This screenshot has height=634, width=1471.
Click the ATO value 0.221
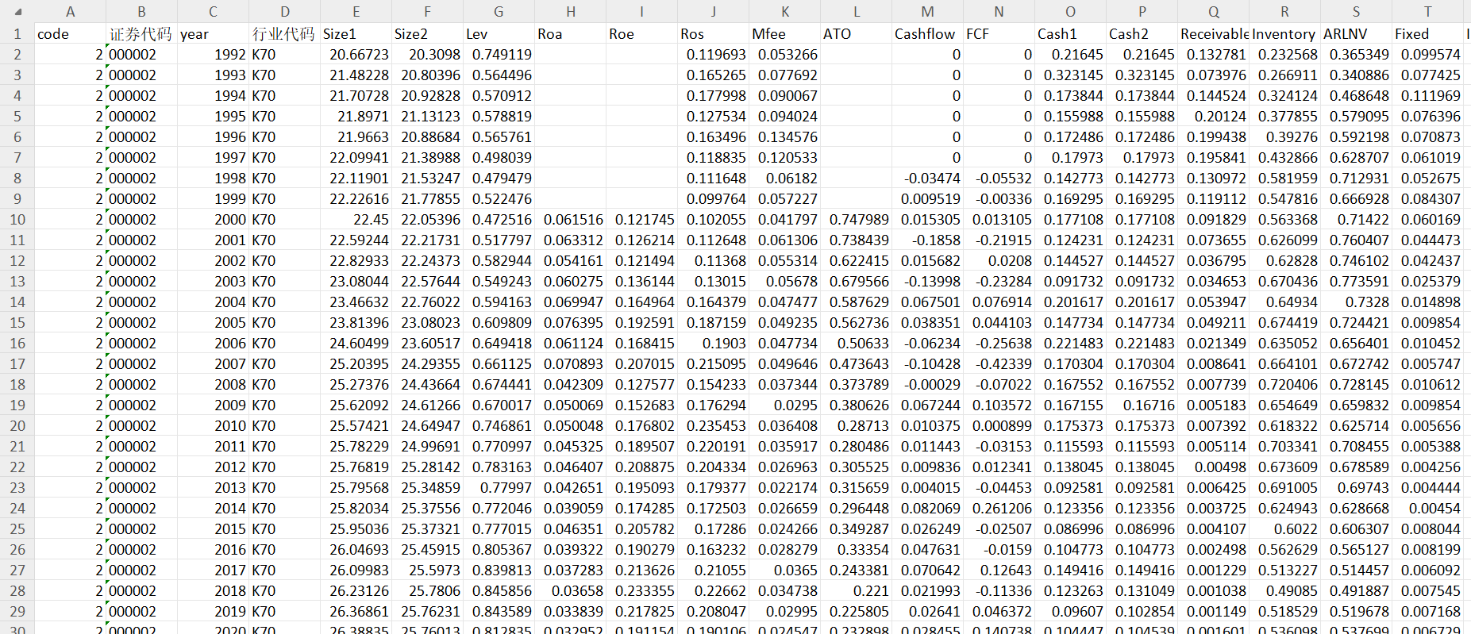point(857,591)
